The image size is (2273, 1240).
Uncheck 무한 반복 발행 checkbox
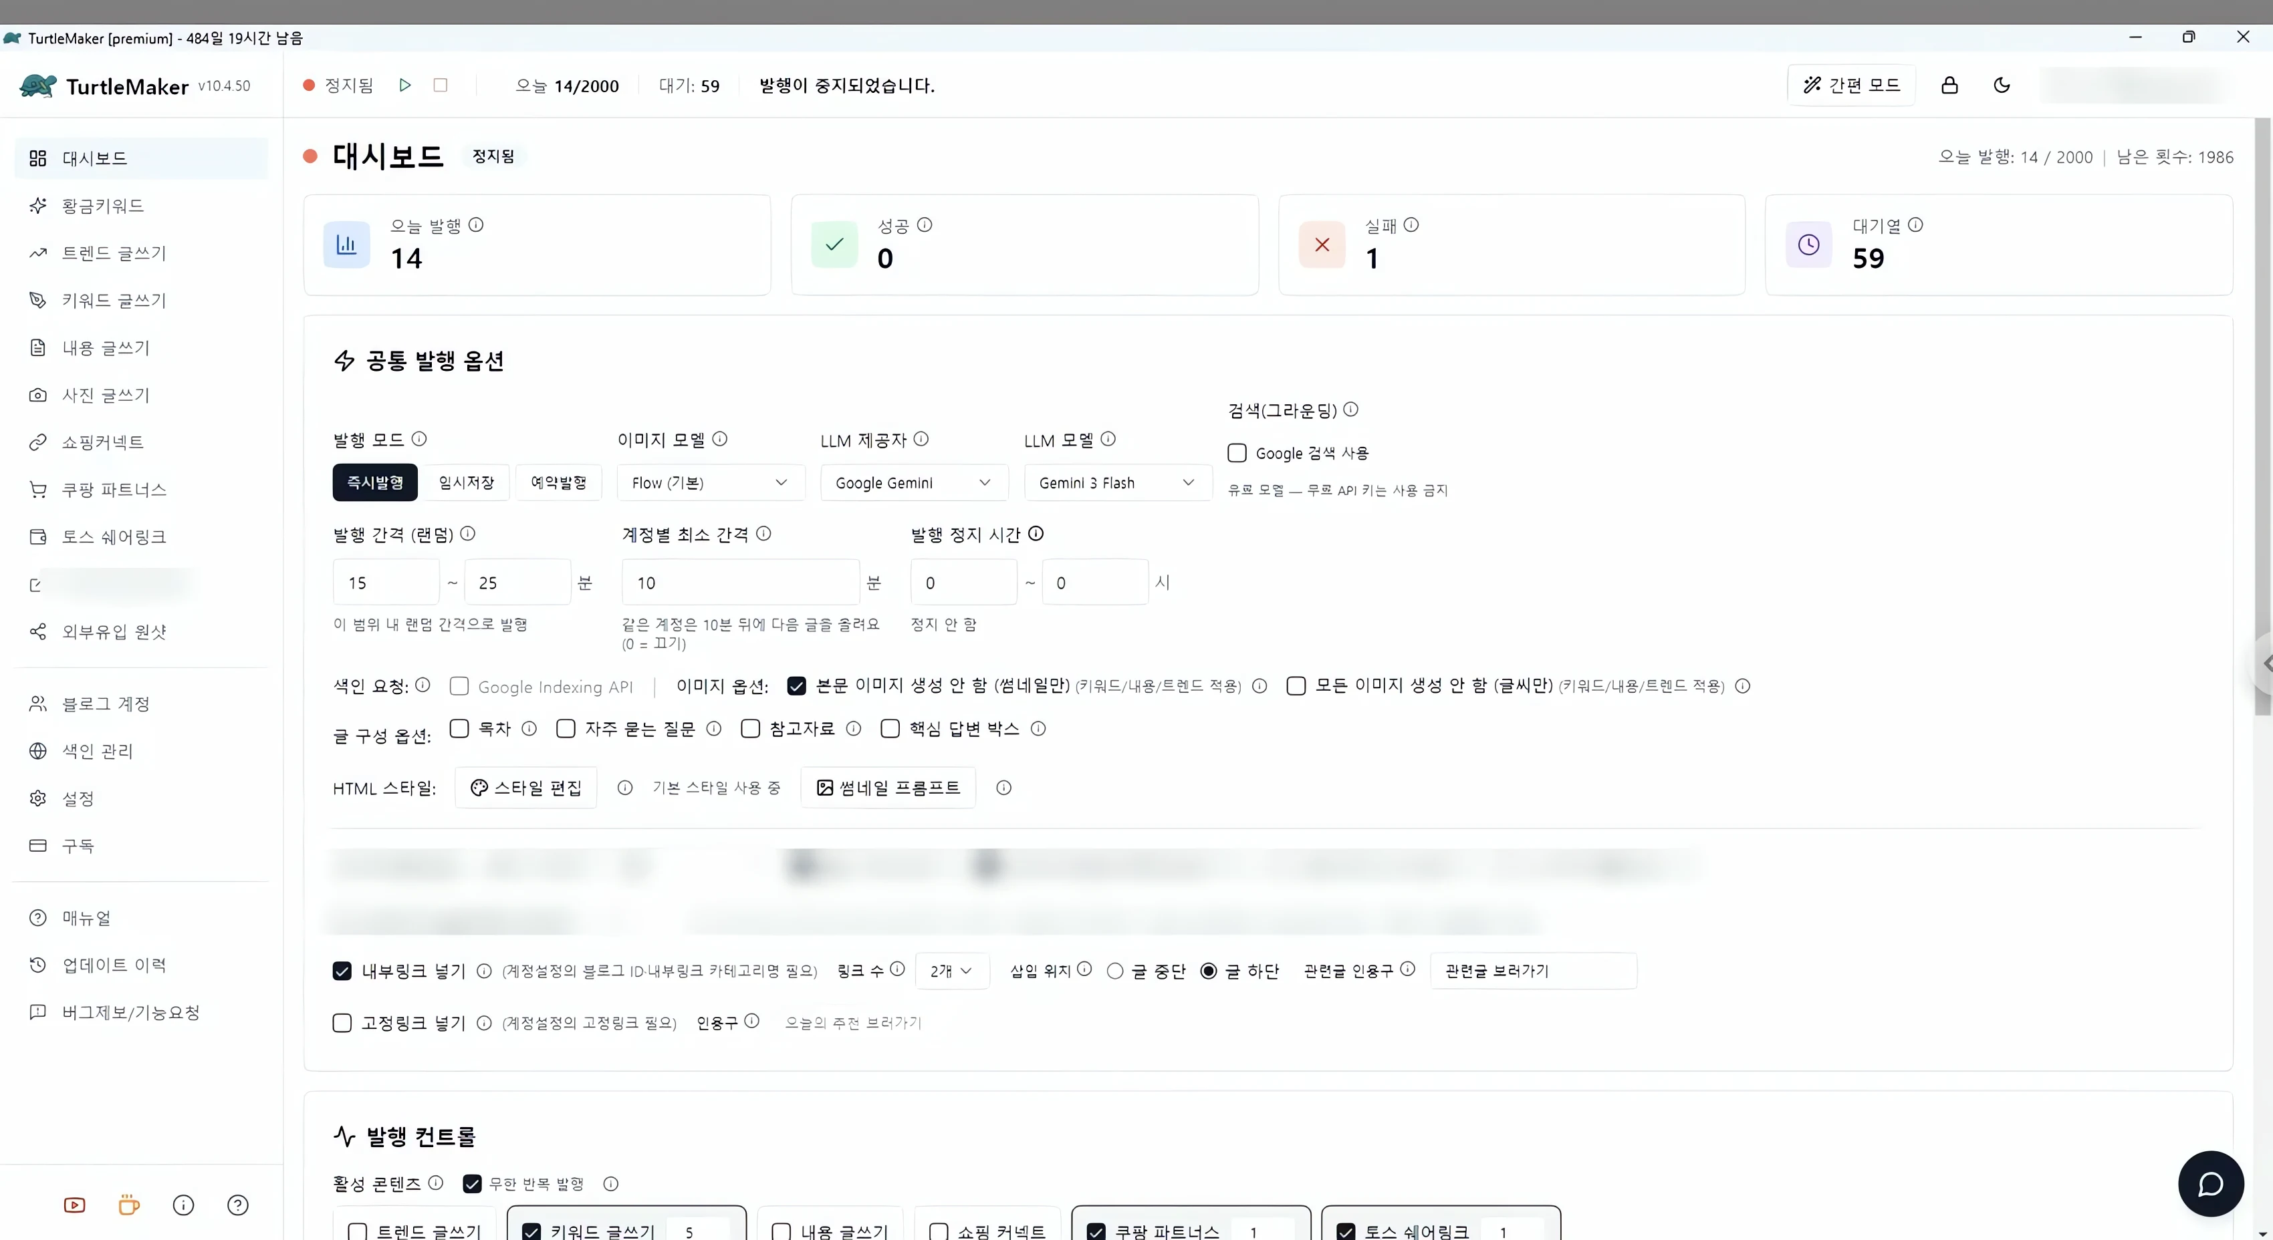coord(472,1184)
